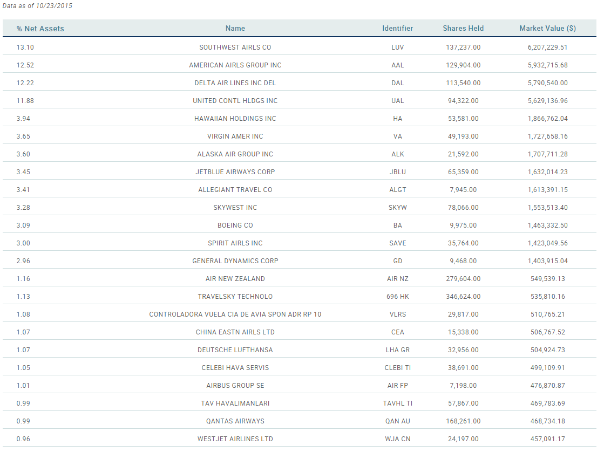Select SOUTHWEST AIRLS CO name cell
The height and width of the screenshot is (452, 604).
pyautogui.click(x=235, y=47)
